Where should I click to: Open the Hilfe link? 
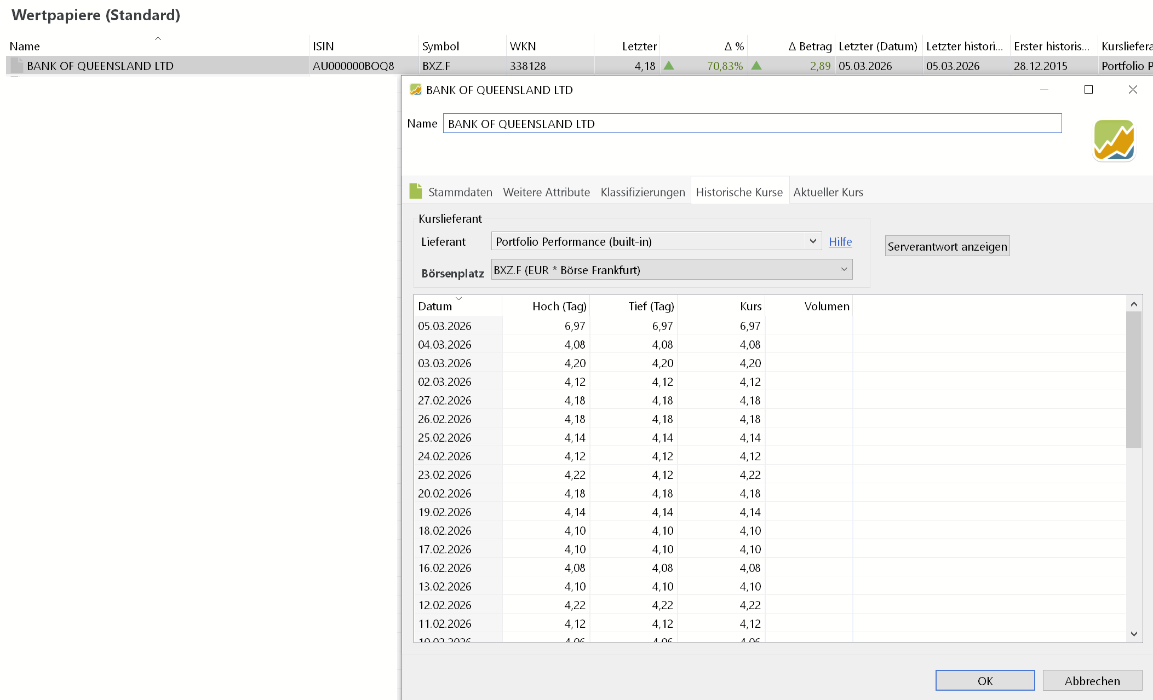click(840, 241)
